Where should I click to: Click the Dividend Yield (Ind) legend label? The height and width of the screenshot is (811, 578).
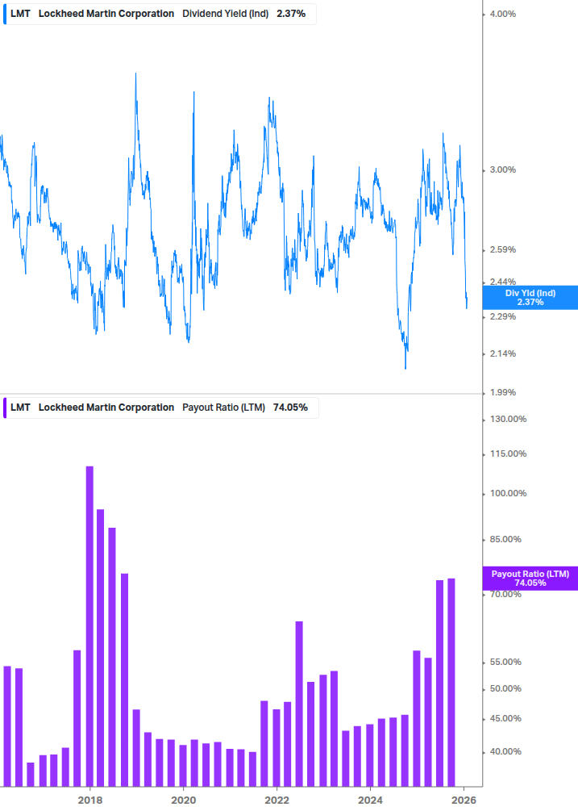click(x=225, y=14)
